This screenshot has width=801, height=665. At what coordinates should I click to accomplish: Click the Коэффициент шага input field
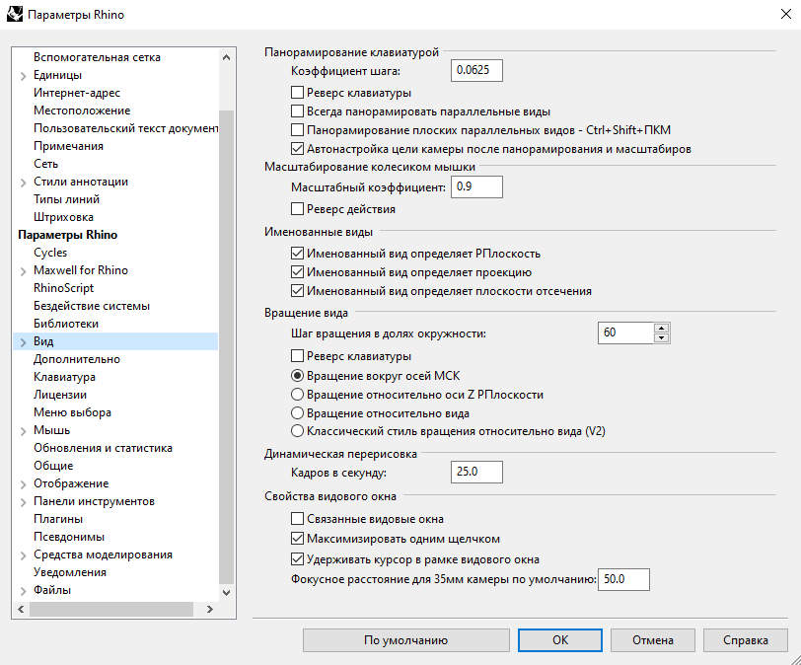[476, 70]
